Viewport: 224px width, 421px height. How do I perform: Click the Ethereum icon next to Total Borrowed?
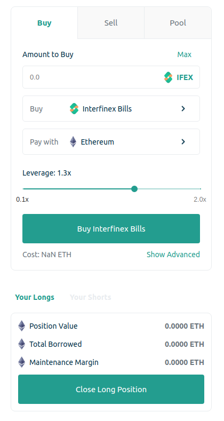21,344
